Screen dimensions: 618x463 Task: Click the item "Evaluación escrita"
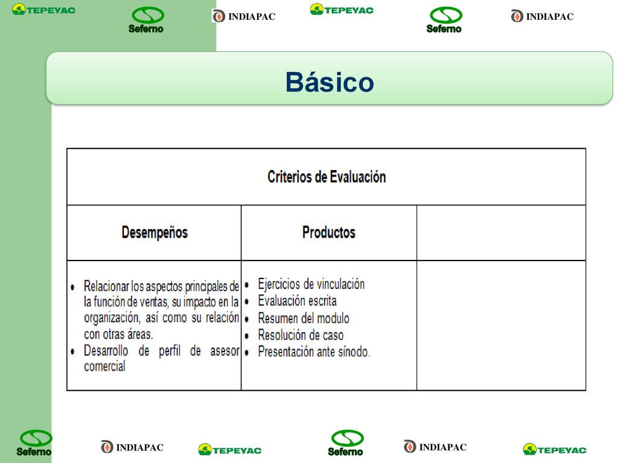pyautogui.click(x=297, y=301)
